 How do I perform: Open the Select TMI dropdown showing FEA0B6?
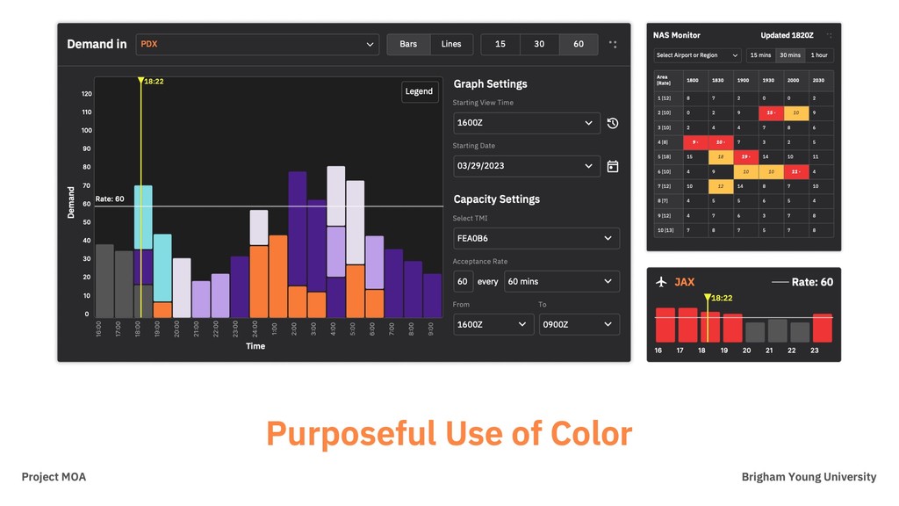coord(536,238)
